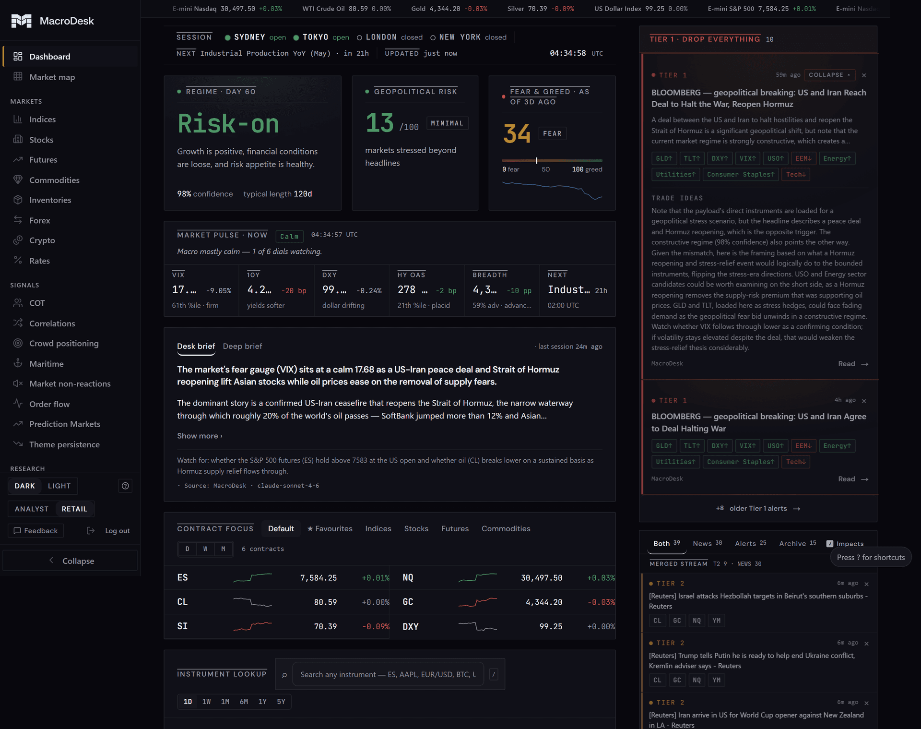The image size is (921, 729).
Task: Open the Commodities gem icon
Action: click(18, 180)
